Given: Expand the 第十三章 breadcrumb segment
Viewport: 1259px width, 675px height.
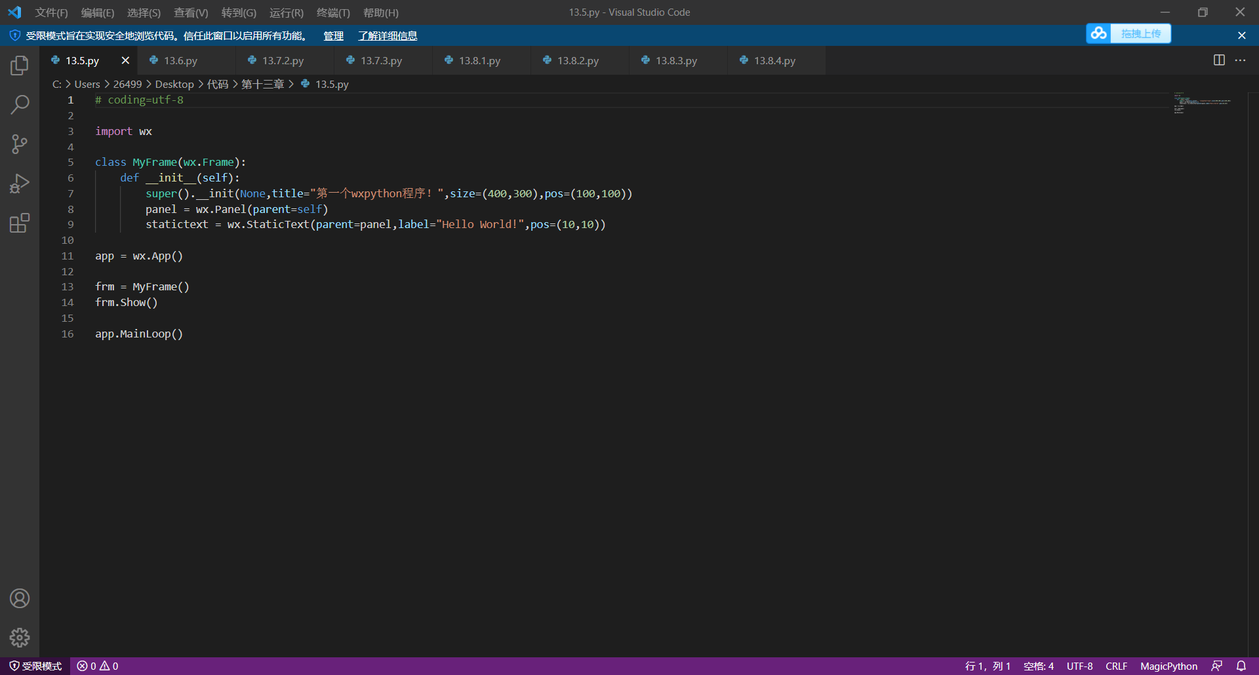Looking at the screenshot, I should point(262,84).
